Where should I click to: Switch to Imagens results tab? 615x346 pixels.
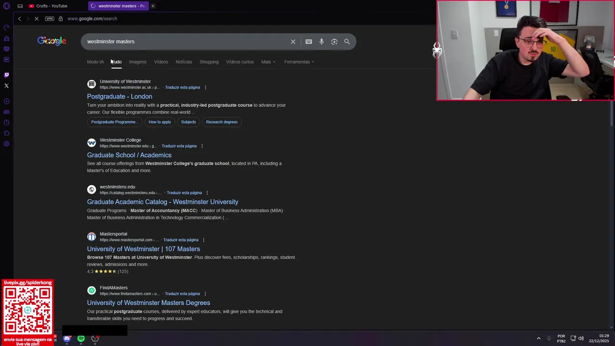137,62
